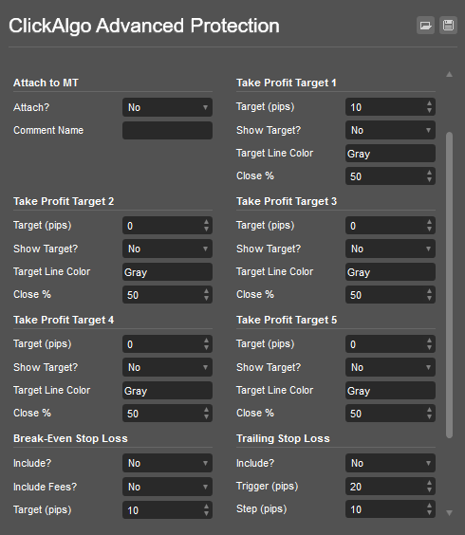Open Show Target? dropdown for Target 2

coord(167,249)
